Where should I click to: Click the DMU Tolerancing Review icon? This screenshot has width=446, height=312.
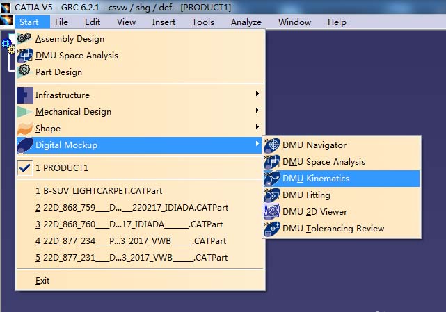[x=272, y=229]
